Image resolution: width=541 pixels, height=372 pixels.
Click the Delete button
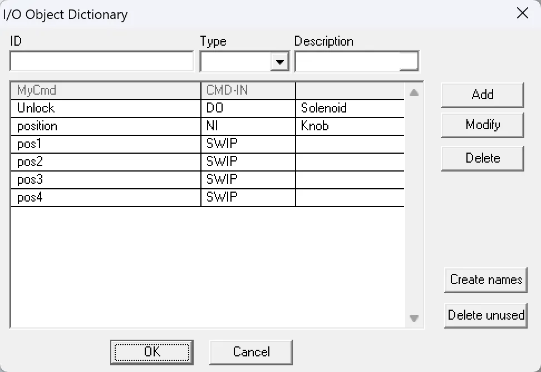click(x=482, y=158)
